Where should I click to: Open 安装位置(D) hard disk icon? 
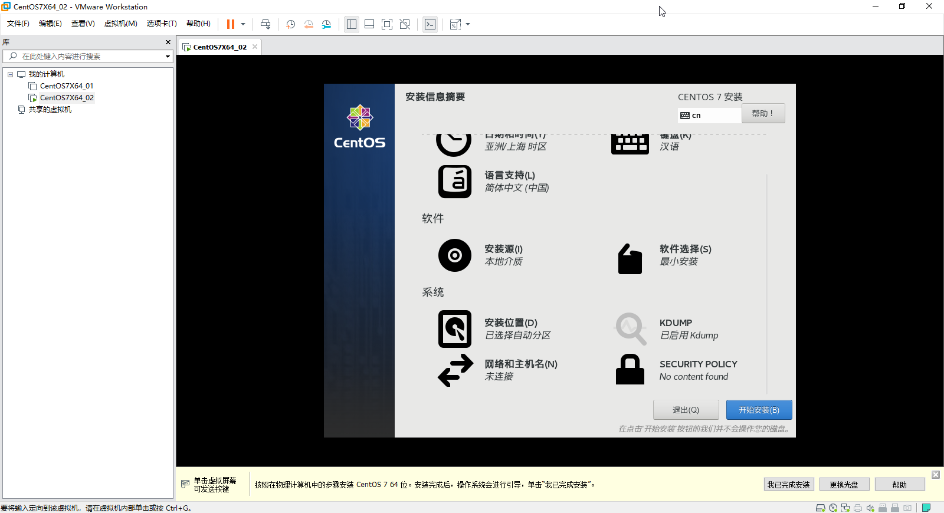pos(455,329)
